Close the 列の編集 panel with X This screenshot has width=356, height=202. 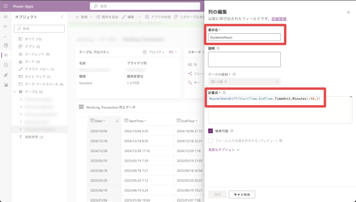348,12
